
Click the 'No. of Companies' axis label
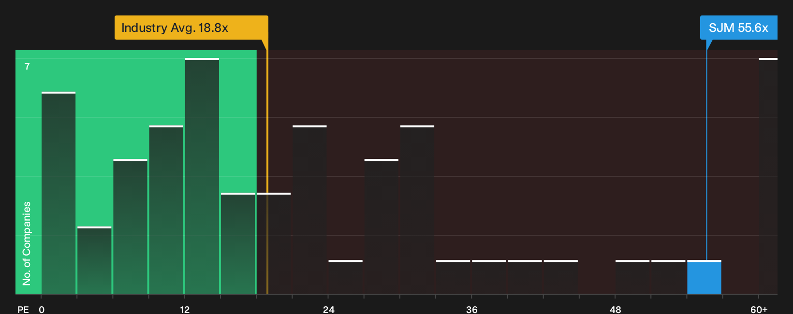pos(27,243)
